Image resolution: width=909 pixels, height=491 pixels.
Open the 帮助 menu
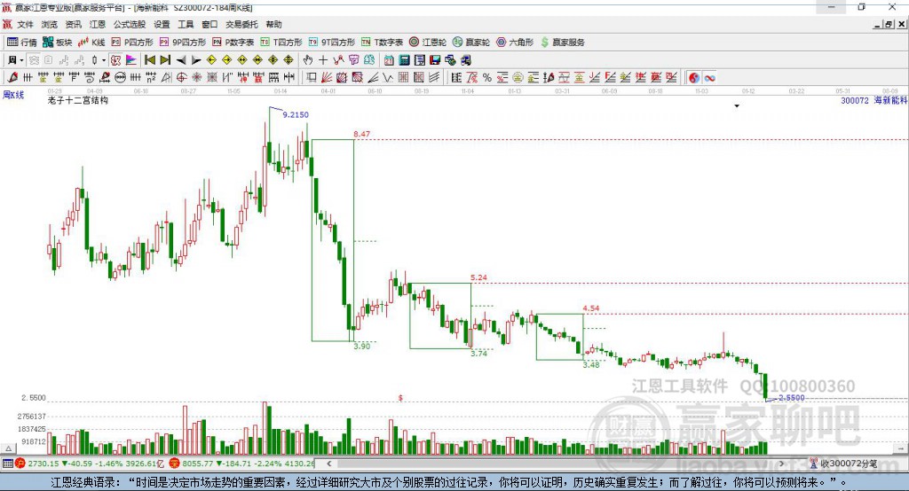click(x=273, y=24)
